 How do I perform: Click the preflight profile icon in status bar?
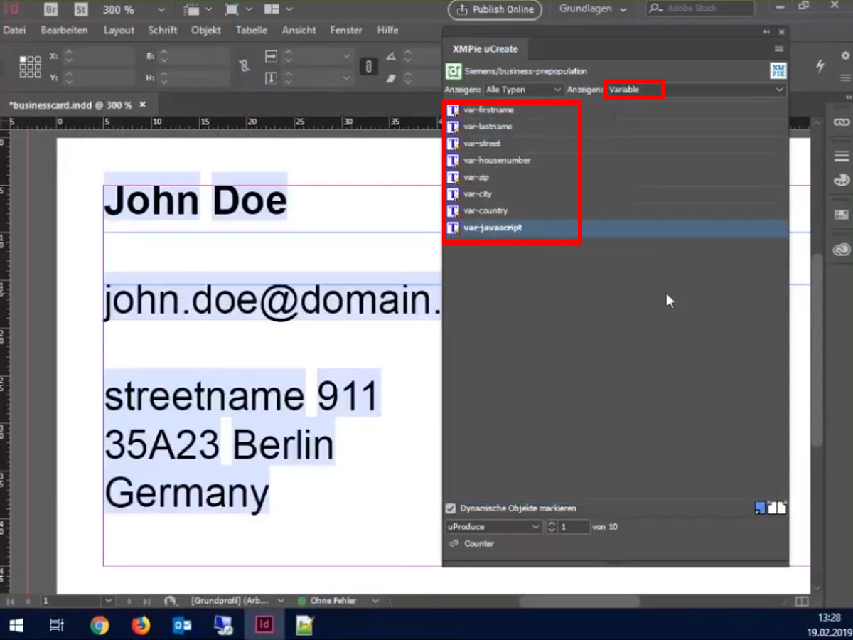[170, 601]
